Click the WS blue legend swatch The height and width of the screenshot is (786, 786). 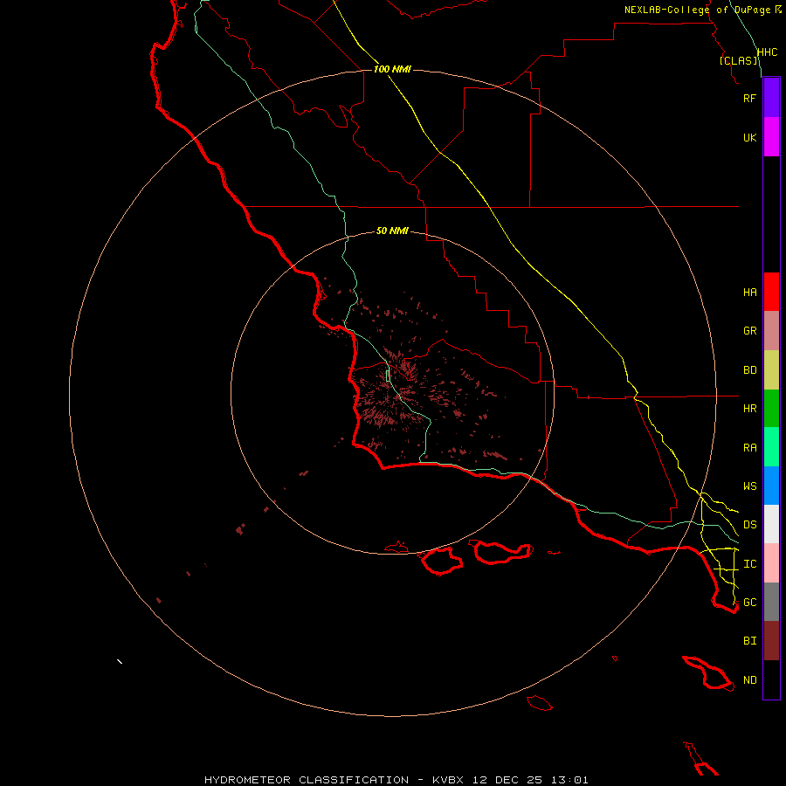click(771, 486)
